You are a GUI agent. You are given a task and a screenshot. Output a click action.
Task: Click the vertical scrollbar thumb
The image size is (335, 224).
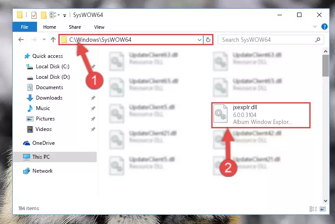[x=325, y=66]
